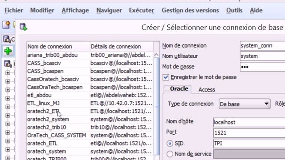The width and height of the screenshot is (285, 160).
Task: Click the connection list scroll up arrow
Action: click(x=156, y=55)
